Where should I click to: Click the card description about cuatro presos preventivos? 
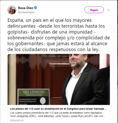(x=58, y=115)
